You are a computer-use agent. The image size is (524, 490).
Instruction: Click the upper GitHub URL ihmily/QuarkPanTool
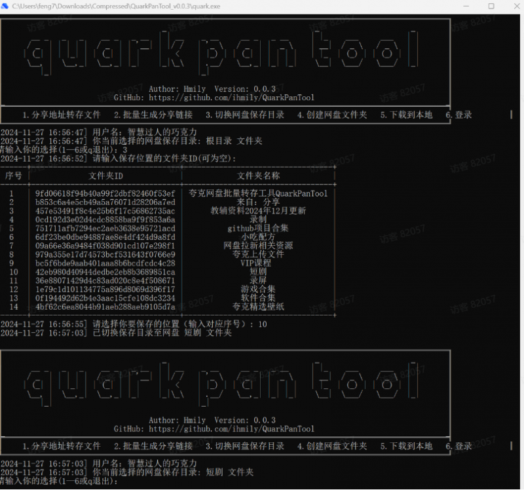(x=231, y=98)
